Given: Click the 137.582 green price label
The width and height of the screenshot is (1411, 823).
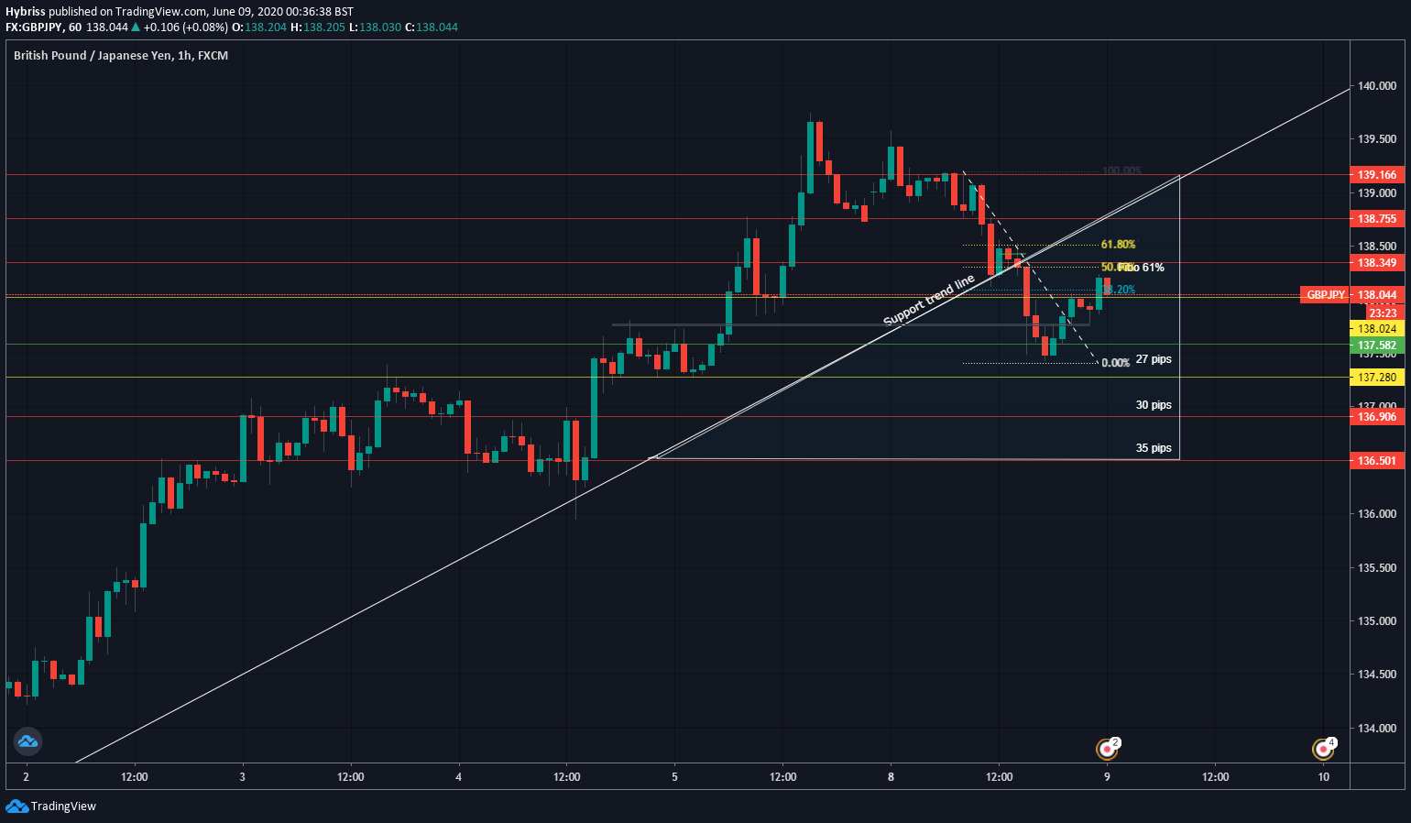Looking at the screenshot, I should tap(1377, 346).
